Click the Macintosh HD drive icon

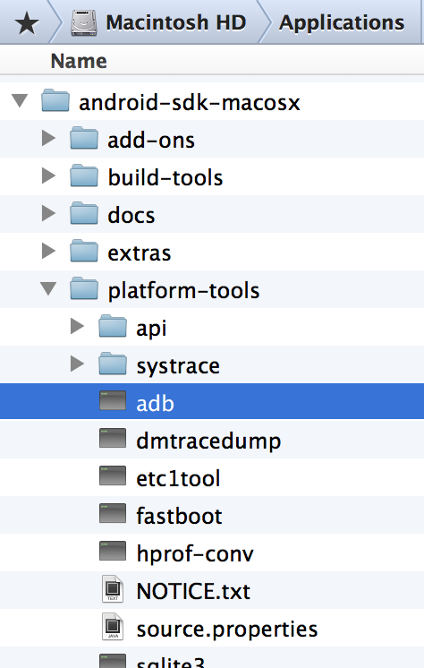pos(84,22)
